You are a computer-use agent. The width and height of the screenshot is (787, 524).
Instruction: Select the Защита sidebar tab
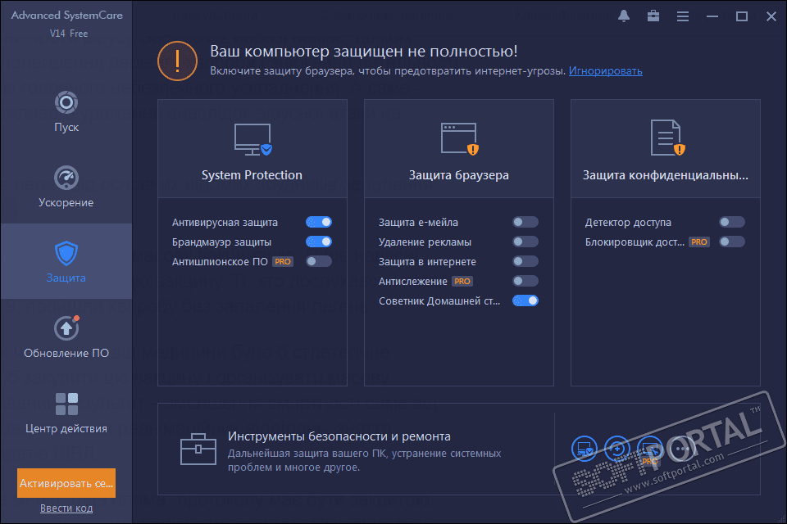pos(66,261)
